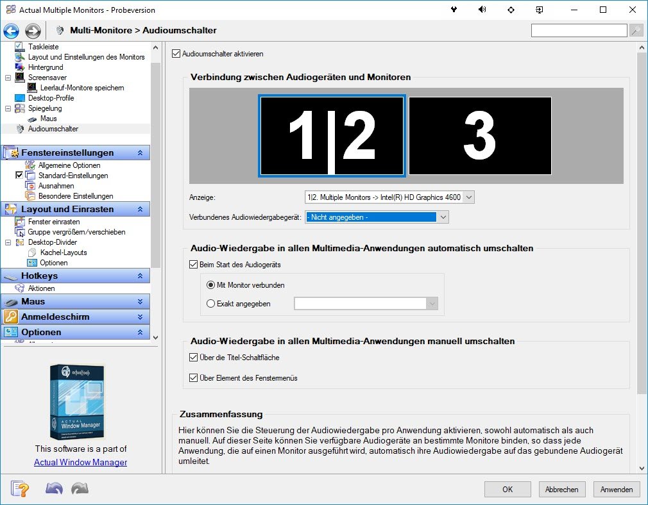The height and width of the screenshot is (505, 648).
Task: Select Audioumschalter in the tree
Action: [x=53, y=129]
